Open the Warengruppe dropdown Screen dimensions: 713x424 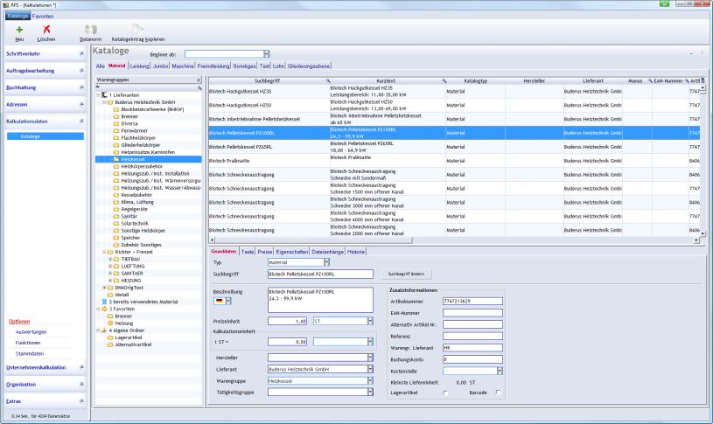click(370, 381)
